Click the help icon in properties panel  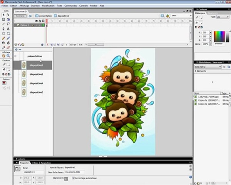pyautogui.click(x=190, y=166)
